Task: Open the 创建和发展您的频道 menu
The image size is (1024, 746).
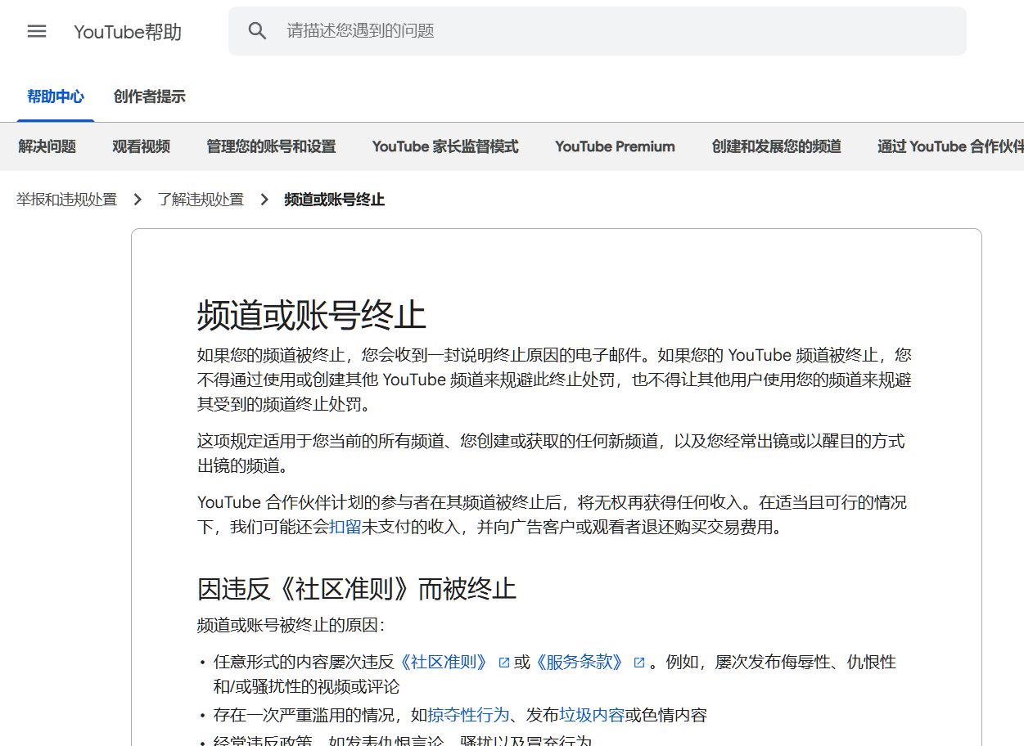Action: tap(777, 146)
